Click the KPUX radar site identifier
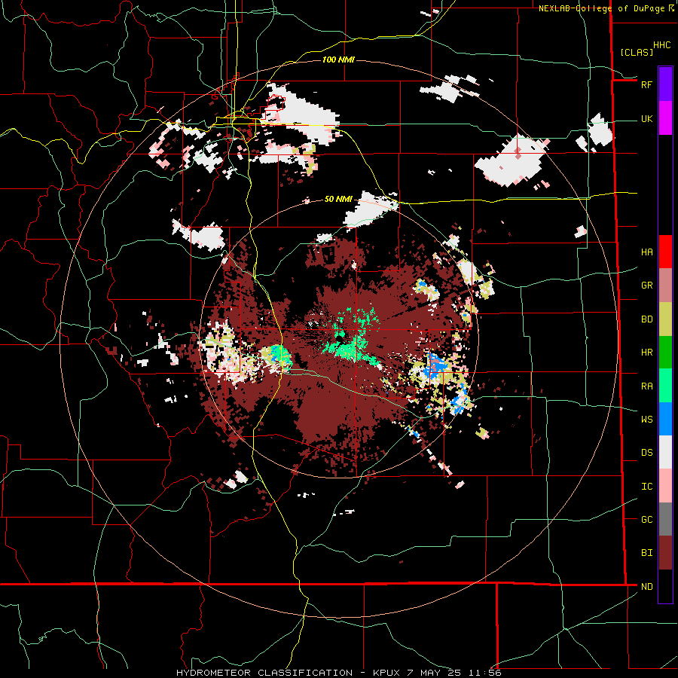 click(x=387, y=673)
